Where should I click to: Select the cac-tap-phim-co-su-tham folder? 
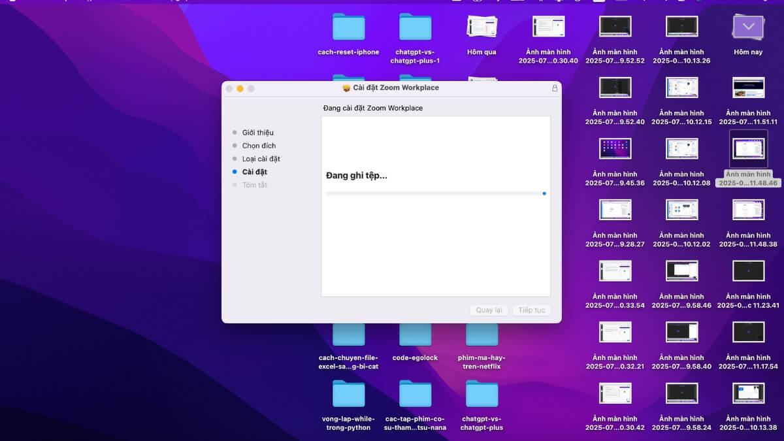415,394
